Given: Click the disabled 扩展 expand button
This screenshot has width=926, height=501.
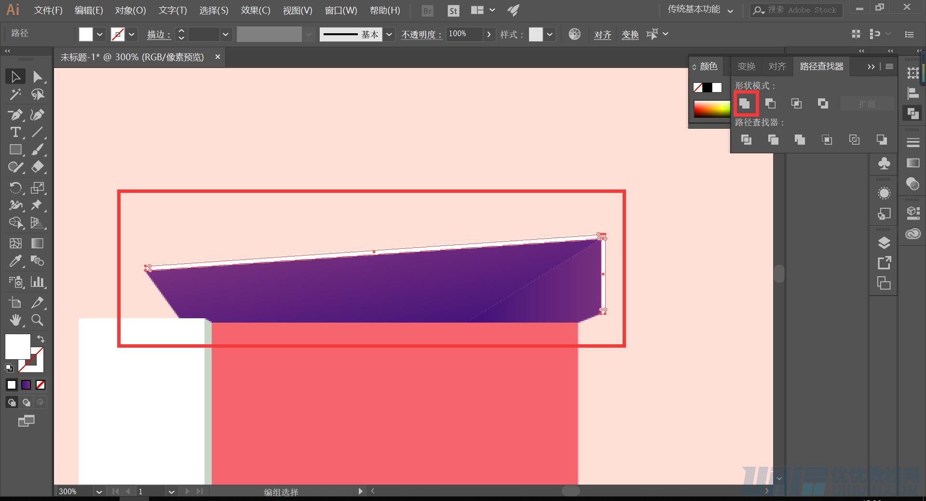Looking at the screenshot, I should 867,104.
